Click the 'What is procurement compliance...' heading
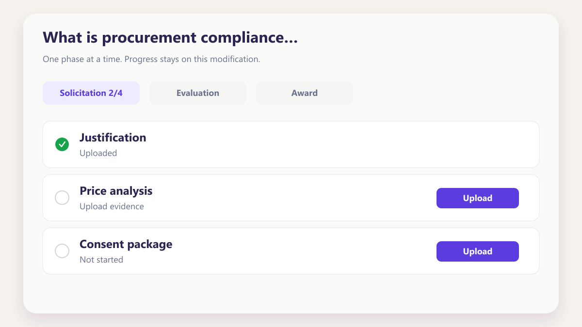 click(170, 38)
